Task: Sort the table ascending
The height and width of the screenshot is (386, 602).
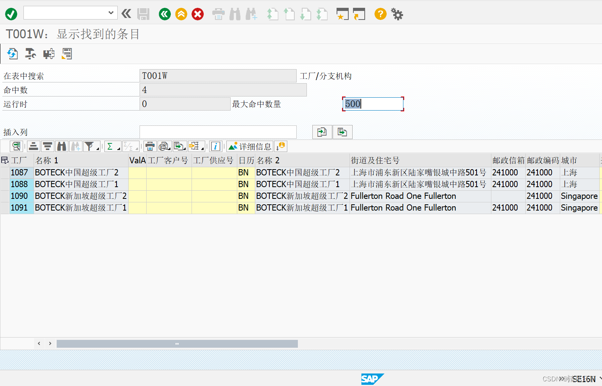Action: (x=33, y=146)
